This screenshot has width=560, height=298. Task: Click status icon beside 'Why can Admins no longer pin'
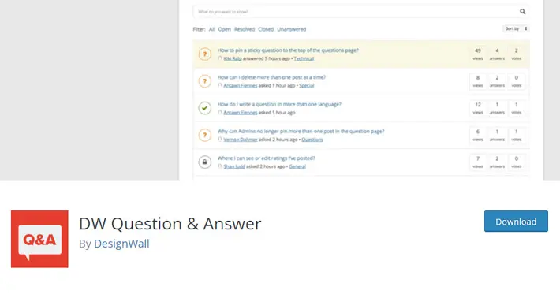pos(204,136)
